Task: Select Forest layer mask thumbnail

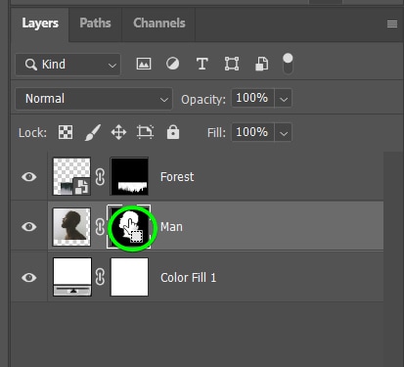Action: click(129, 176)
